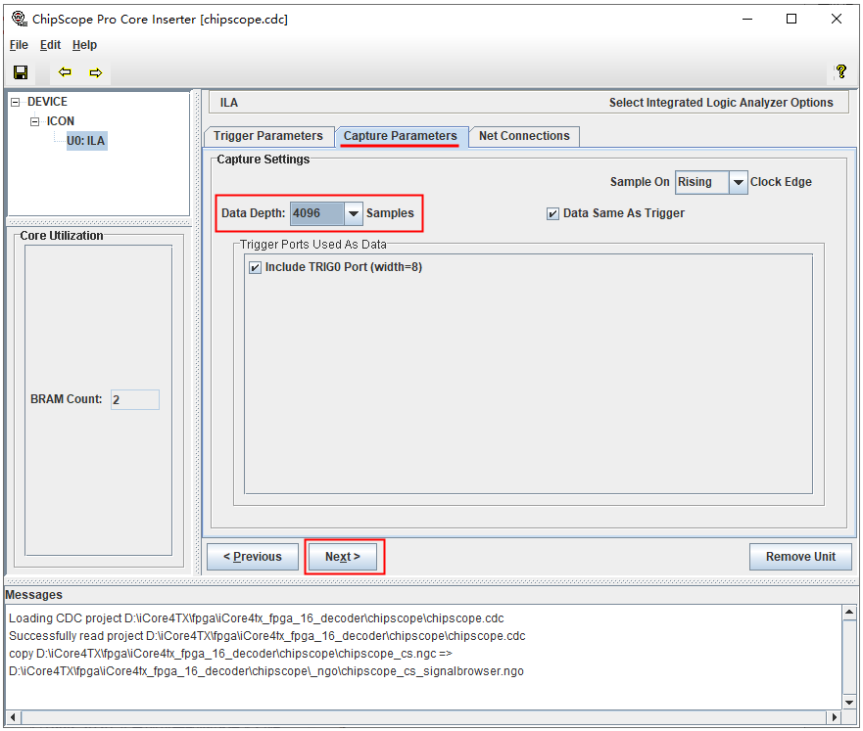The width and height of the screenshot is (863, 731).
Task: Switch to the Net Connections tab
Action: (524, 136)
